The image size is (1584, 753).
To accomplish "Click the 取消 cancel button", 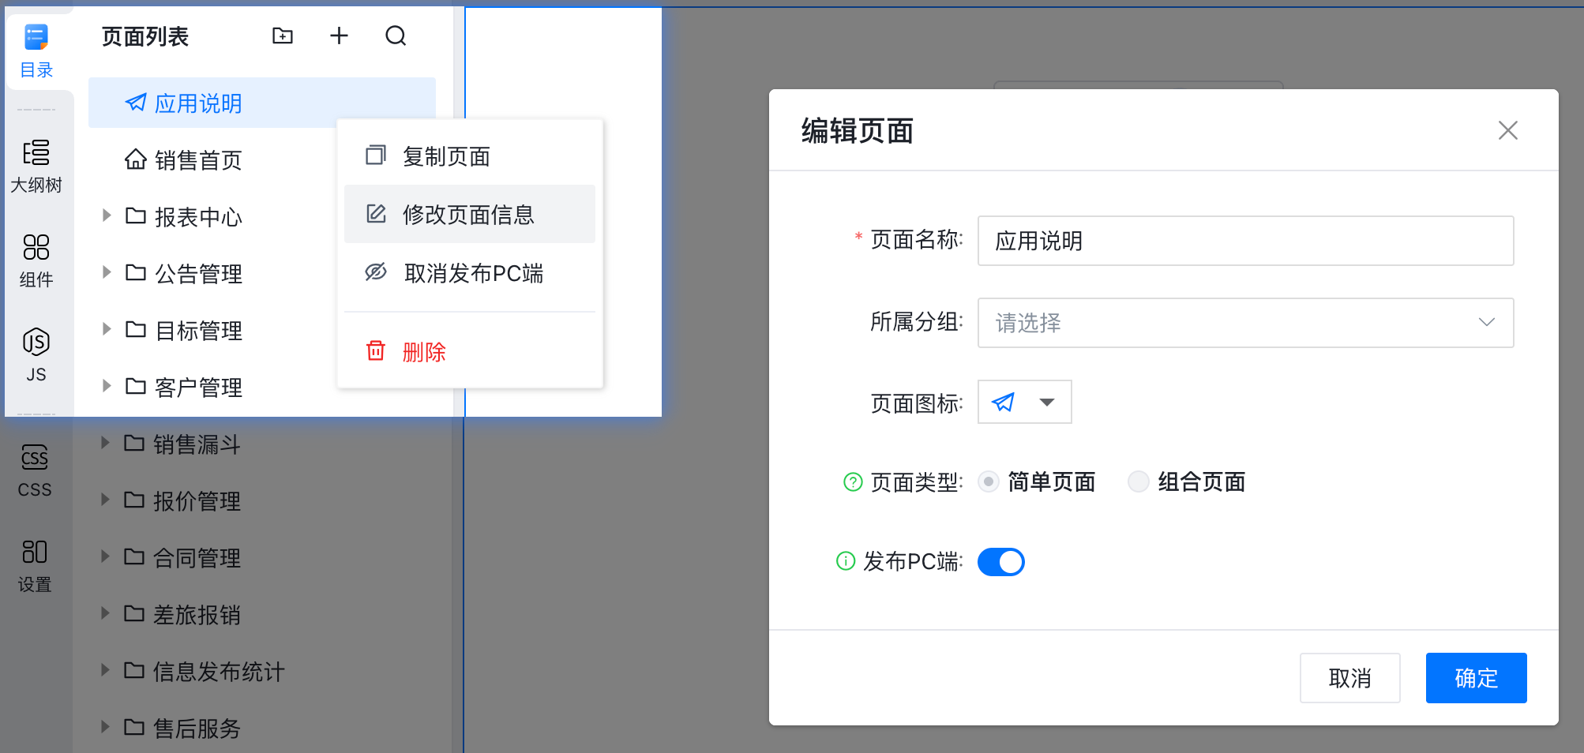I will click(1349, 678).
